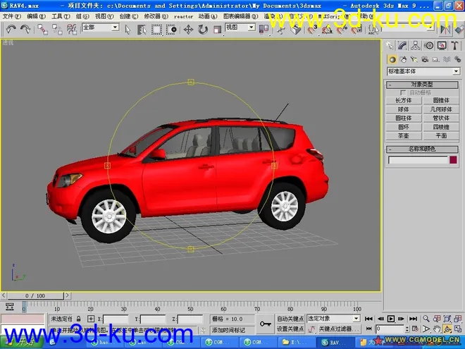Viewport: 465px width, 349px height.
Task: Open the 组(G) menu
Action: click(82, 16)
